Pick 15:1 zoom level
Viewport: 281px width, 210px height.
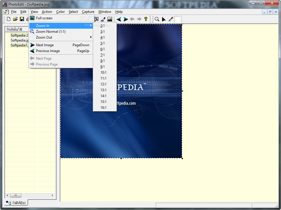pyautogui.click(x=105, y=102)
